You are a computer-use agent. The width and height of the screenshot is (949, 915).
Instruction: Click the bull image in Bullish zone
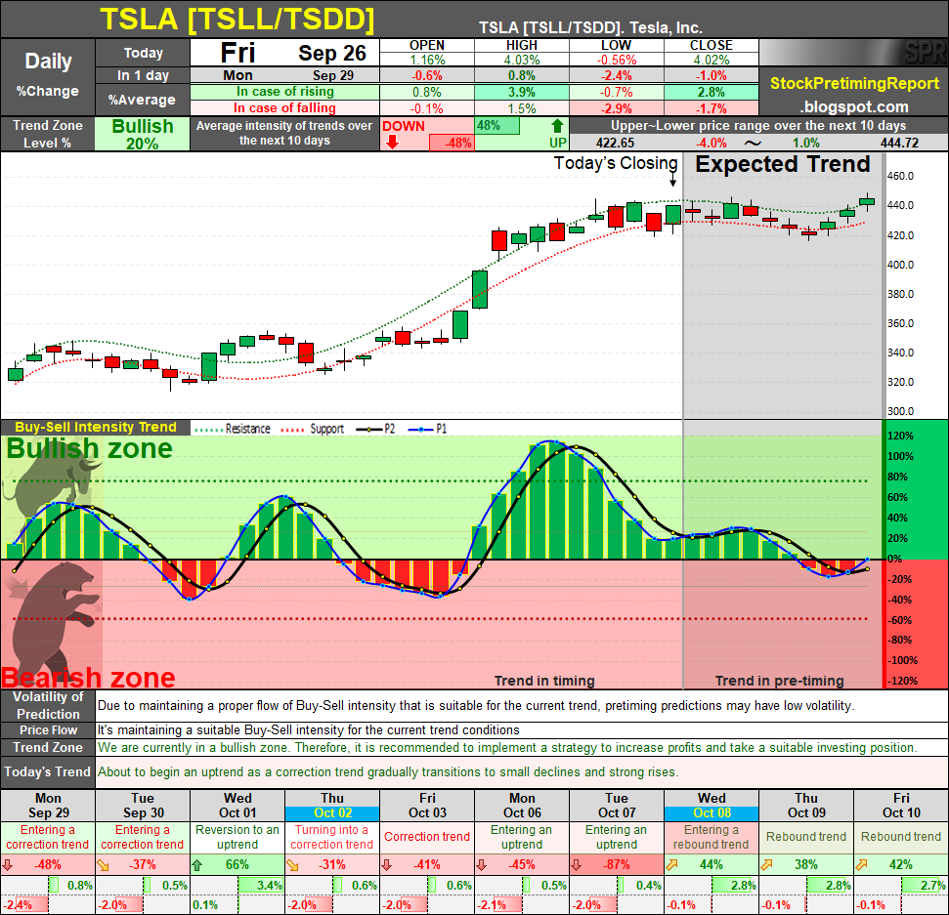click(53, 489)
